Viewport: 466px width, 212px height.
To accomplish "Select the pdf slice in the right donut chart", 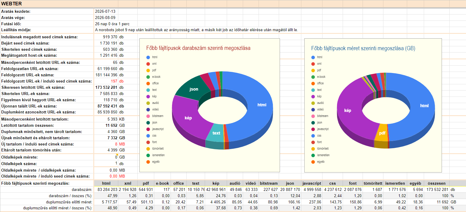I will click(x=382, y=133).
